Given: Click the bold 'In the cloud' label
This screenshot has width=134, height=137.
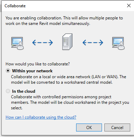Looking at the screenshot, I should point(24,91).
